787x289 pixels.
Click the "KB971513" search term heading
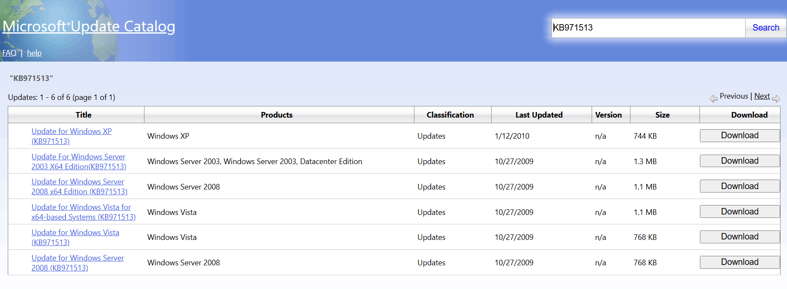pos(31,78)
